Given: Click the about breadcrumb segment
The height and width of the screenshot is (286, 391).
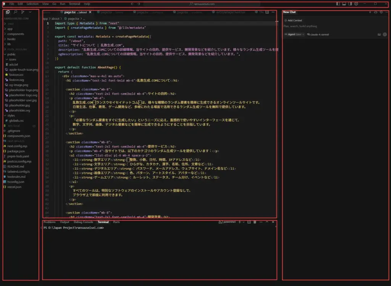Looking at the screenshot, I should tap(55, 19).
